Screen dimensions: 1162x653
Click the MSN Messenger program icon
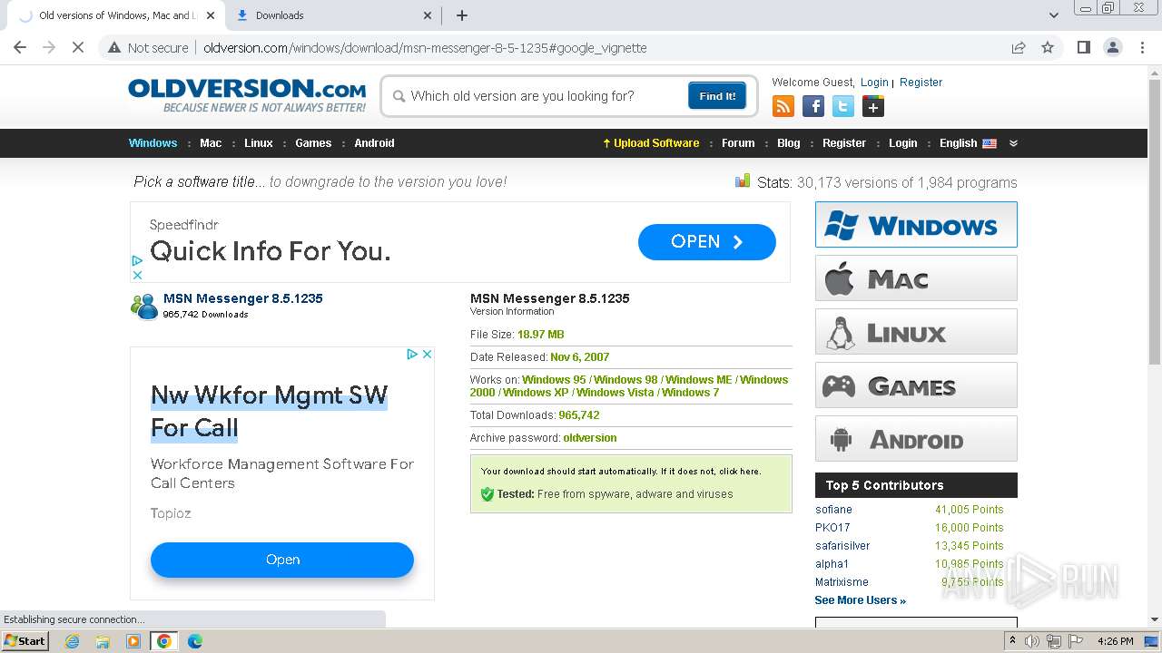click(x=144, y=307)
